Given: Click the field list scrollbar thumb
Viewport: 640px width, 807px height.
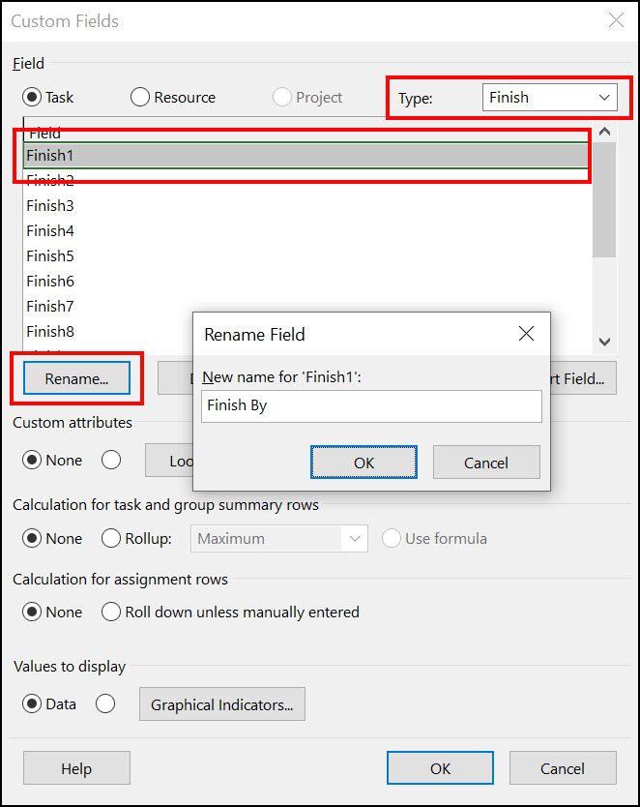Looking at the screenshot, I should (604, 199).
